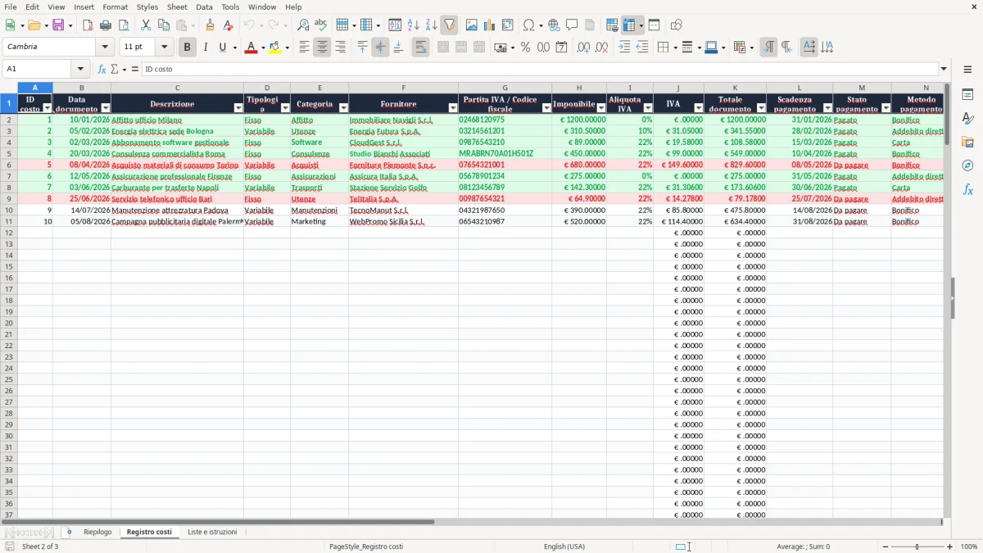
Task: Click the Insert Hyperlink icon
Action: click(554, 25)
